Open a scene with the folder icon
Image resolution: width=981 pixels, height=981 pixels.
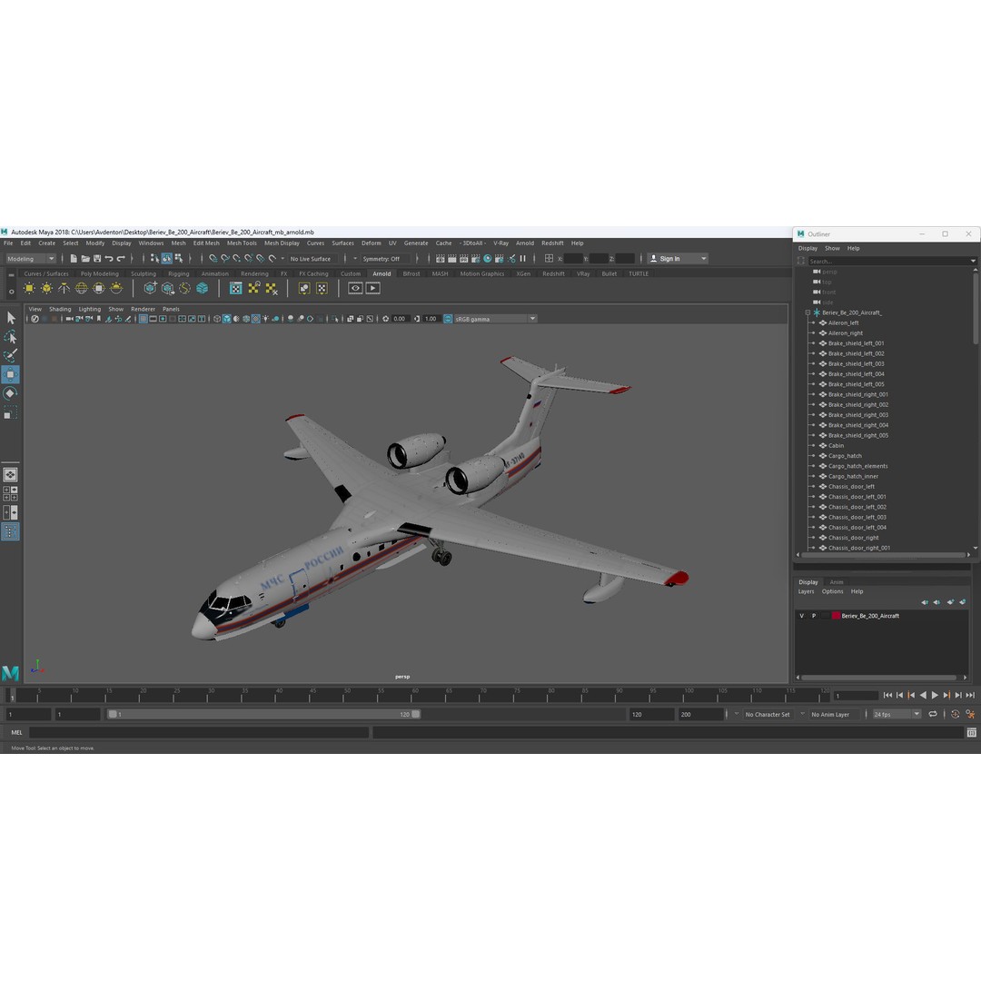point(85,258)
